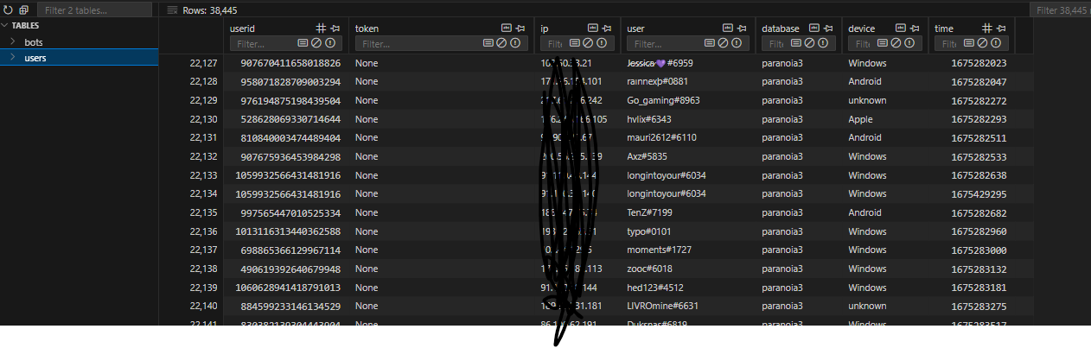This screenshot has height=348, width=1091.
Task: Toggle circle-slash null filter for device
Action: point(896,43)
